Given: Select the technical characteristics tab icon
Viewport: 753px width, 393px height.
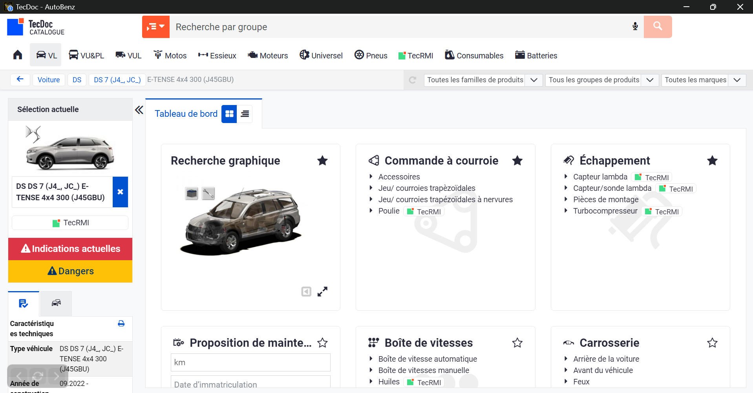Looking at the screenshot, I should coord(24,304).
